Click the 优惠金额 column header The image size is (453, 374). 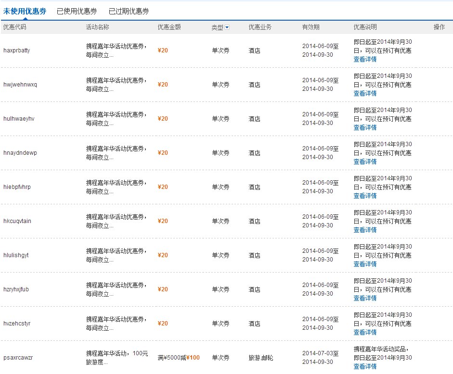[169, 27]
